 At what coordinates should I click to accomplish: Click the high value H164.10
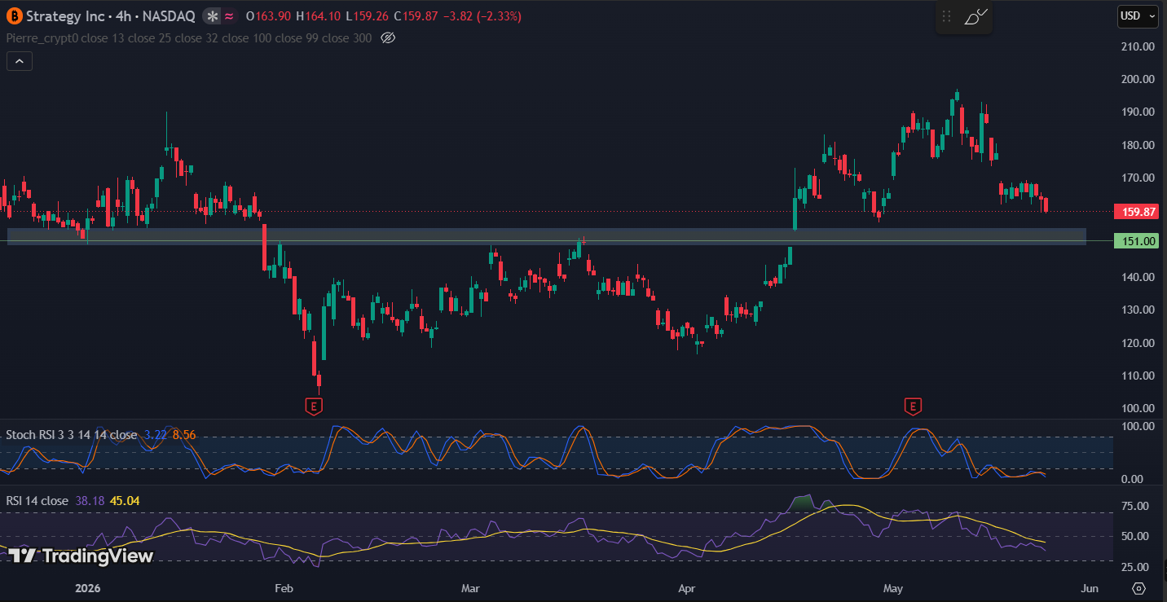tap(319, 16)
